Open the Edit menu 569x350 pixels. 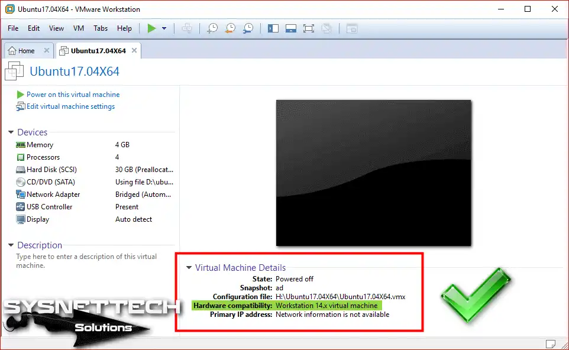(x=34, y=28)
